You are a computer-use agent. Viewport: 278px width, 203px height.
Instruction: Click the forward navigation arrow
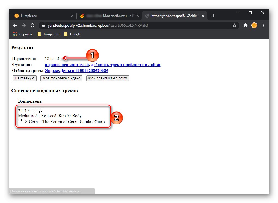24,25
